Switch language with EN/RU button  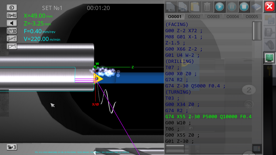[12, 15]
